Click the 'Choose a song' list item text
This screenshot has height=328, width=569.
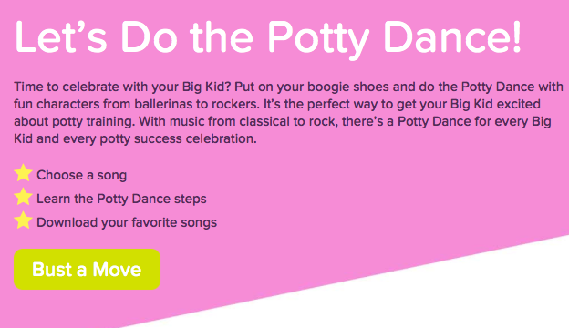click(82, 176)
